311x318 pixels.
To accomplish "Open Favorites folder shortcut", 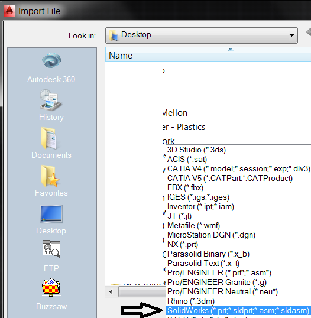I will click(x=51, y=181).
